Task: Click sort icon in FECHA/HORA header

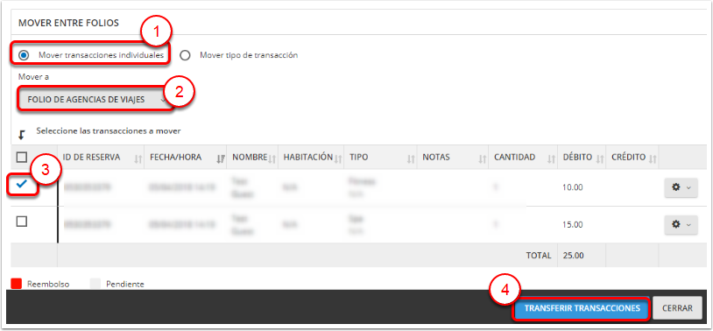Action: tap(221, 158)
